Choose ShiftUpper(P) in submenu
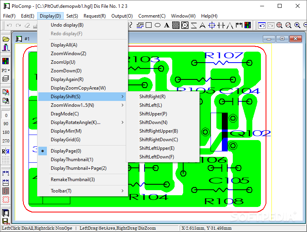Screen dimensions: 307x232 point(163,114)
